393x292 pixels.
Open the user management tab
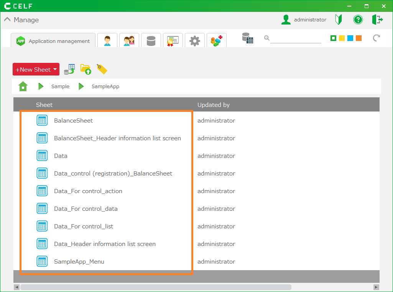coord(107,41)
